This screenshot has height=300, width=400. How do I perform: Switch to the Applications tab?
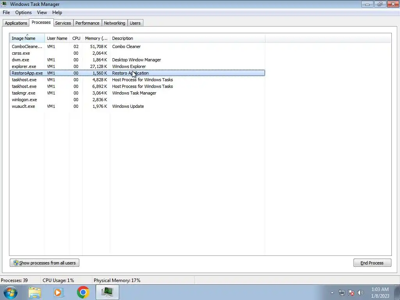coord(16,23)
